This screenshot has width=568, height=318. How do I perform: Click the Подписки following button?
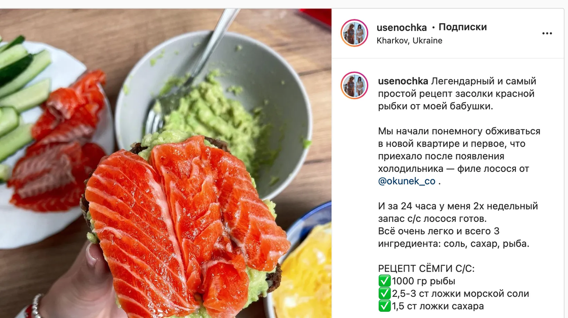click(x=462, y=27)
